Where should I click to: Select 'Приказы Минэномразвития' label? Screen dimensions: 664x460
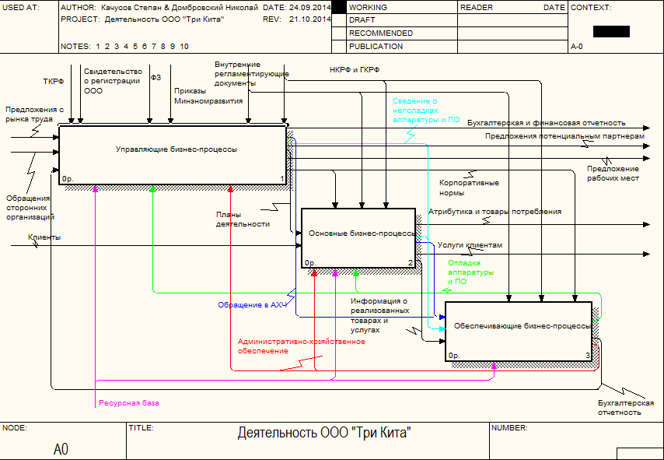[208, 97]
